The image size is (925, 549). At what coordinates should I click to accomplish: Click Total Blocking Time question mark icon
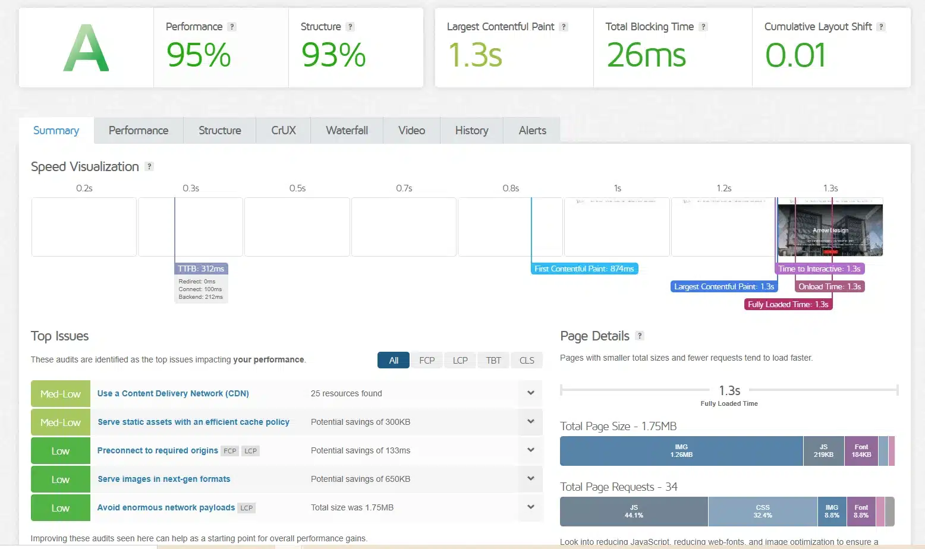[703, 27]
